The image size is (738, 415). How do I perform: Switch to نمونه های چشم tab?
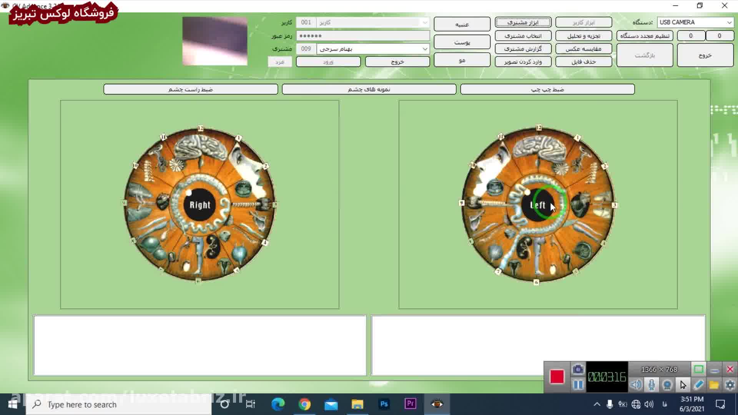(x=369, y=89)
